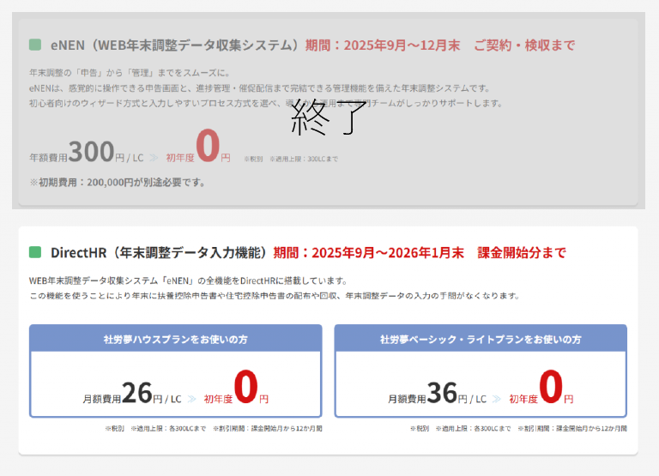Click the arrow icon after 300円 / LC
The image size is (659, 476).
[153, 157]
